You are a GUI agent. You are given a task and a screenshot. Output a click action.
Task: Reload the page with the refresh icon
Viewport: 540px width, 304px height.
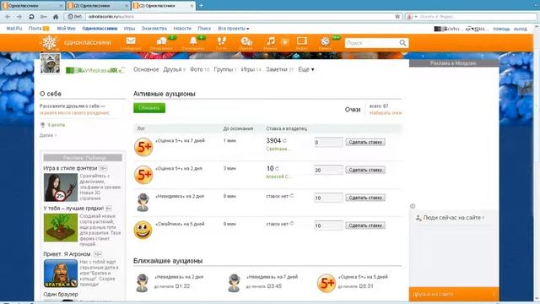(31, 17)
